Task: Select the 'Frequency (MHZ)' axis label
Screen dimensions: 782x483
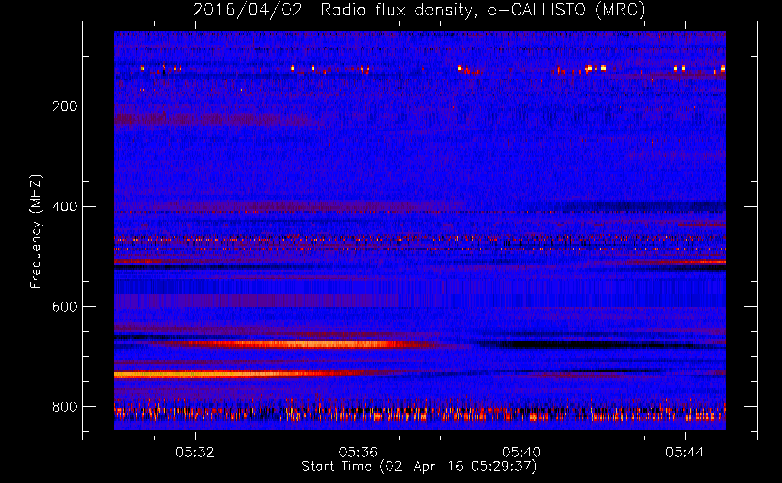Action: click(36, 232)
